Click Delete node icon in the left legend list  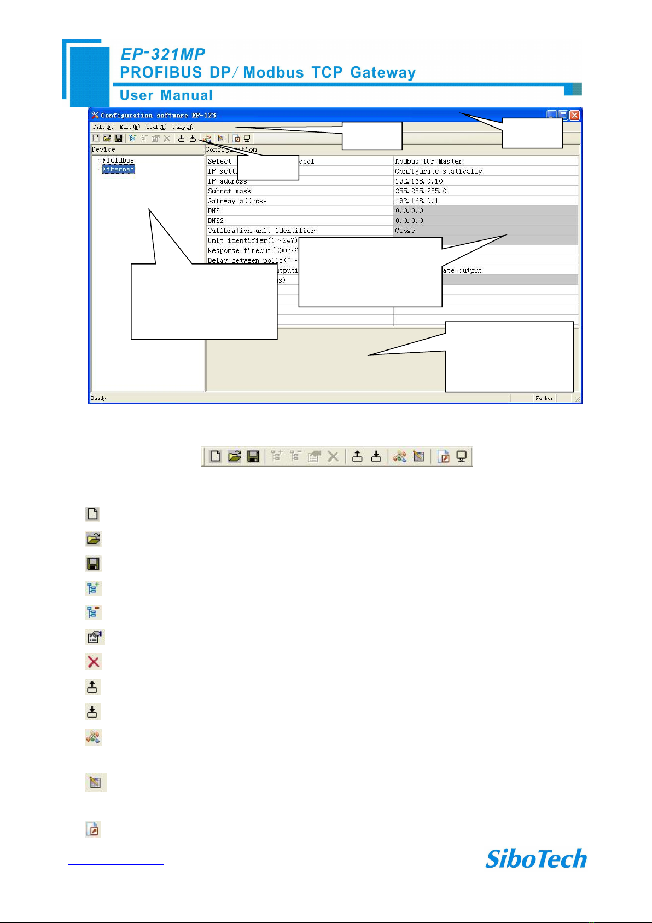point(93,612)
